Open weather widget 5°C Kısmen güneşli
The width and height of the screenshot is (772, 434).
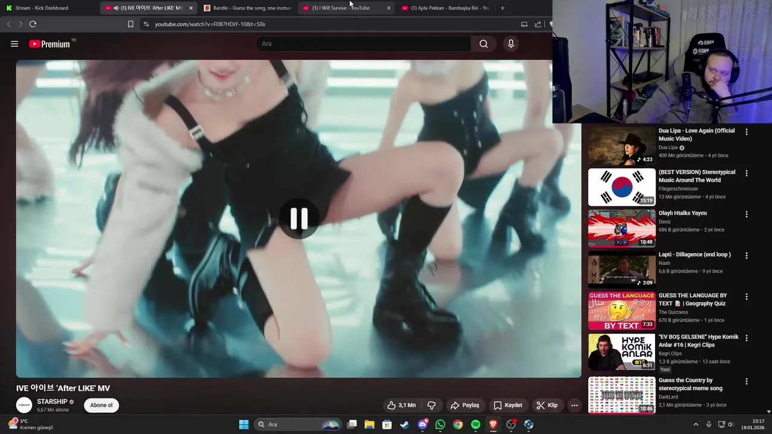click(x=30, y=424)
